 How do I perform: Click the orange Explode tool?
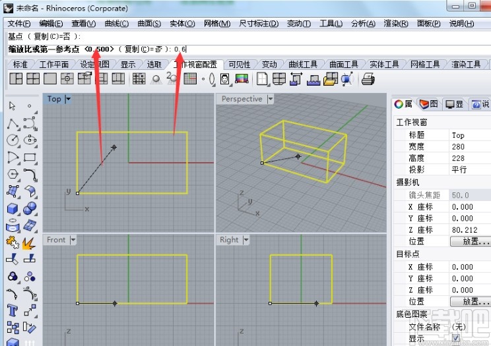29,244
